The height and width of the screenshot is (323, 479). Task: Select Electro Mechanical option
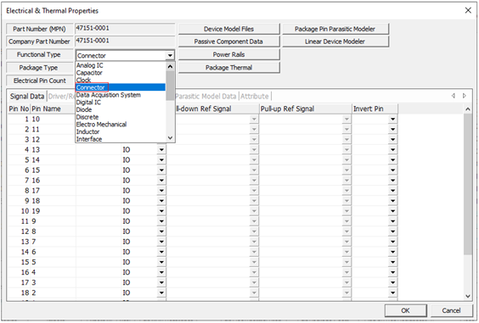pos(121,124)
